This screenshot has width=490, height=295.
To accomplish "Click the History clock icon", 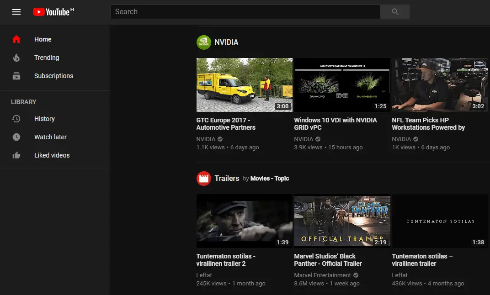I will tap(16, 119).
